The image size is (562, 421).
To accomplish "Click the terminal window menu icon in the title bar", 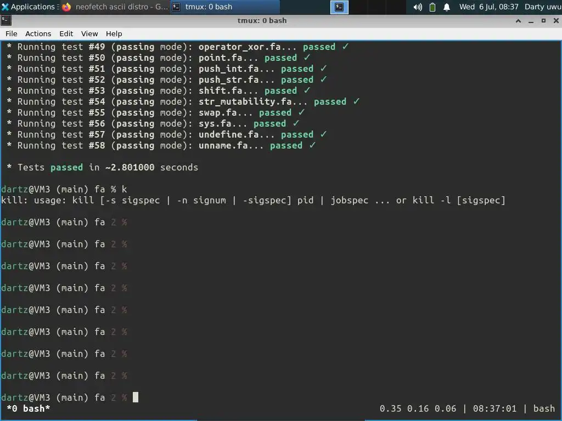I will point(6,20).
